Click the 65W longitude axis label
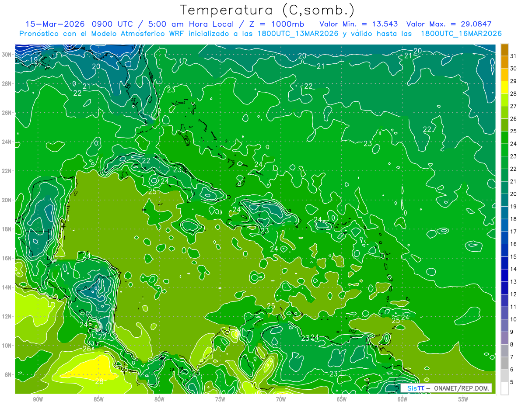Viewport: 525px width, 405px height. point(342,399)
